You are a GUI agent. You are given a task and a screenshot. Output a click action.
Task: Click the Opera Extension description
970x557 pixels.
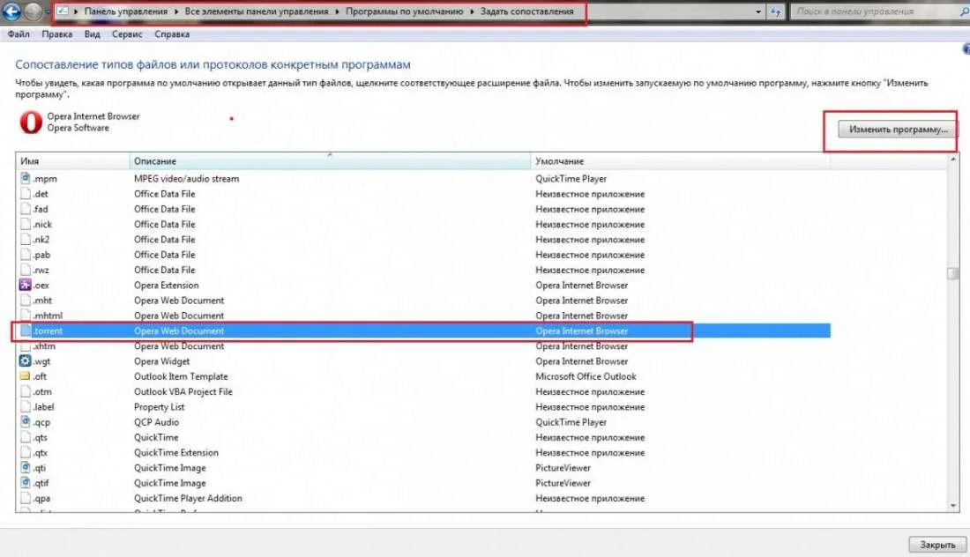click(167, 285)
